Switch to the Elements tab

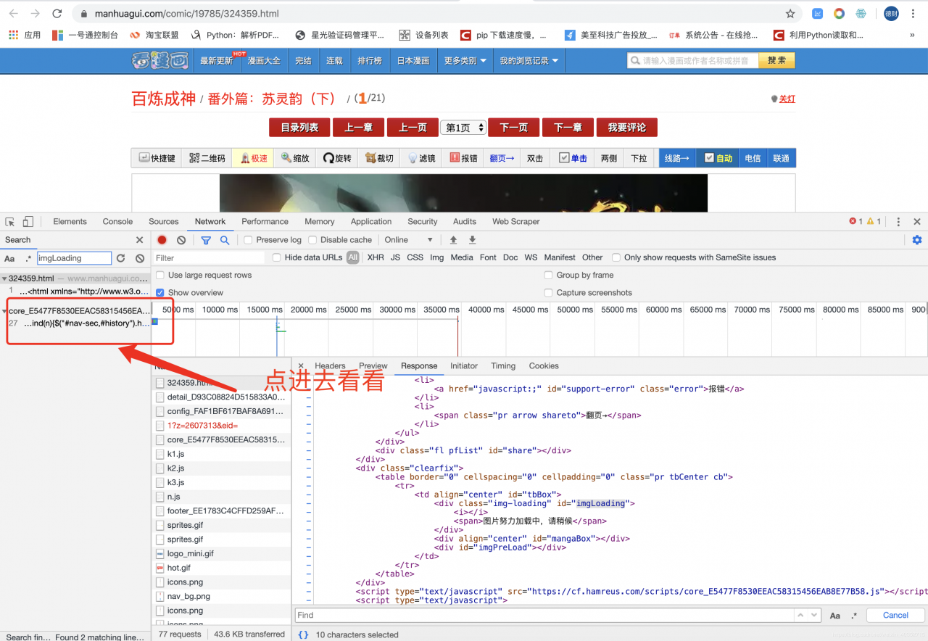(70, 222)
